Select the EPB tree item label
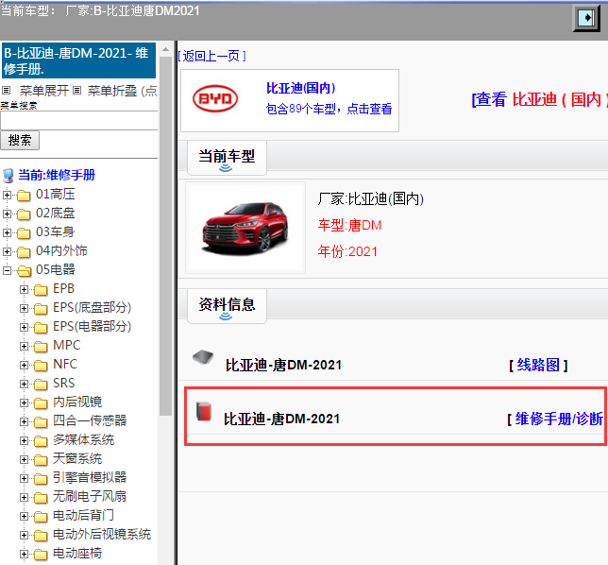The width and height of the screenshot is (608, 565). click(63, 289)
